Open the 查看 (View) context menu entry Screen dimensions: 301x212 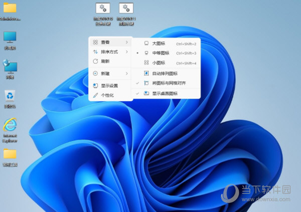(110, 42)
